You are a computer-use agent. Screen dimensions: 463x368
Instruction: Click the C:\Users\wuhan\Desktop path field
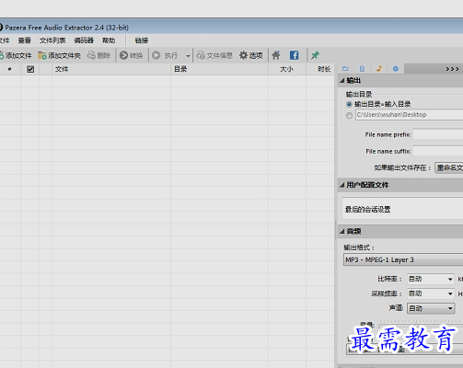pos(409,115)
